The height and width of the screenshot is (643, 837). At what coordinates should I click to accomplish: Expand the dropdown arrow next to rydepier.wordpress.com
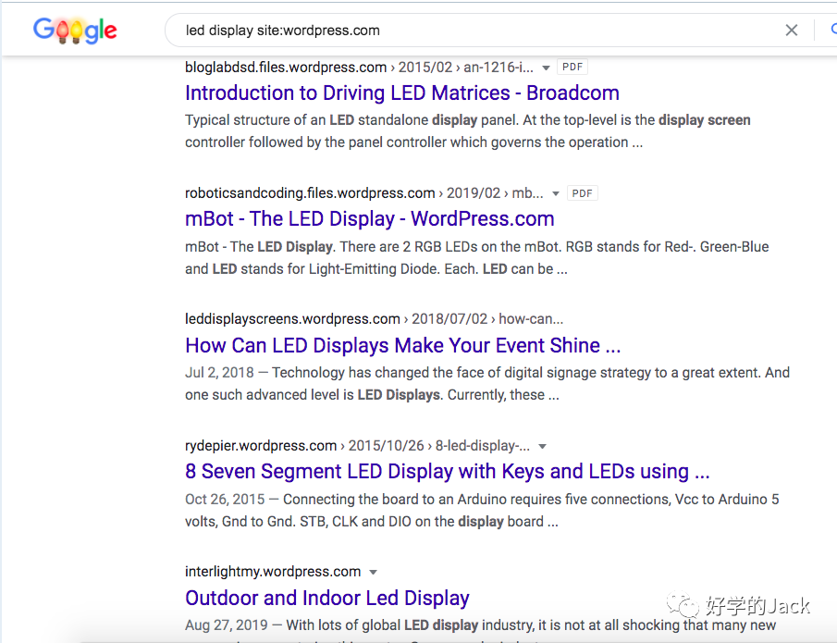(542, 447)
